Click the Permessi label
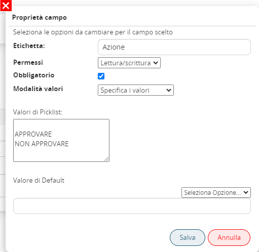This screenshot has height=252, width=259. (x=28, y=62)
